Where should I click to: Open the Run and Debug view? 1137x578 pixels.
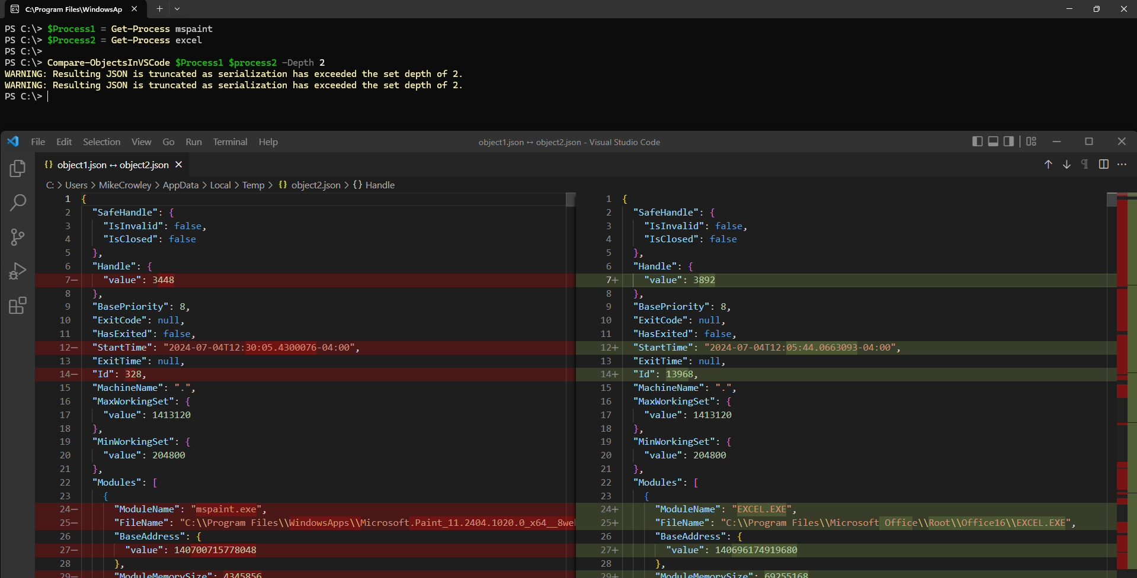click(17, 271)
